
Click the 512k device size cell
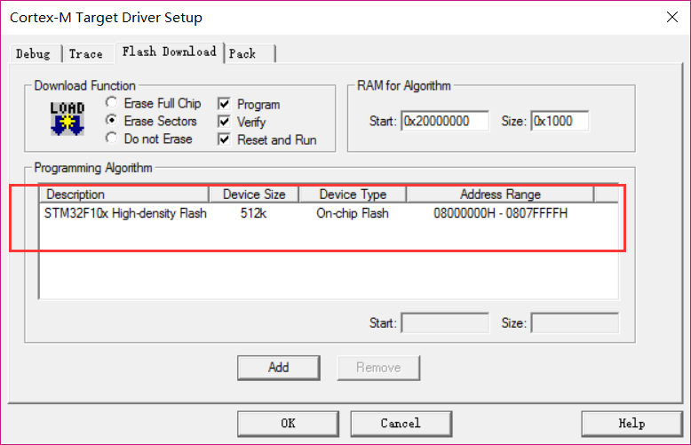click(253, 213)
